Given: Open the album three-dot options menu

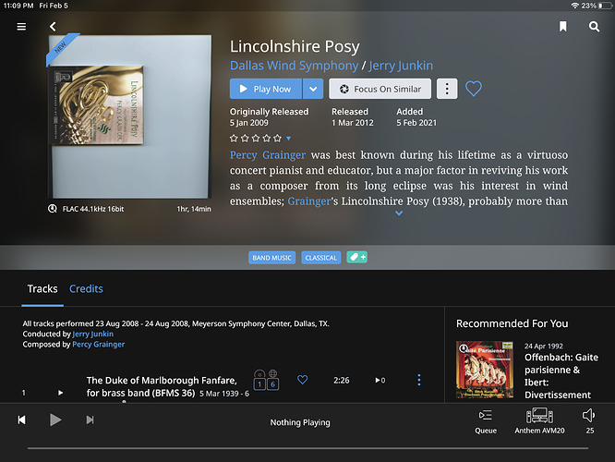Looking at the screenshot, I should [447, 89].
